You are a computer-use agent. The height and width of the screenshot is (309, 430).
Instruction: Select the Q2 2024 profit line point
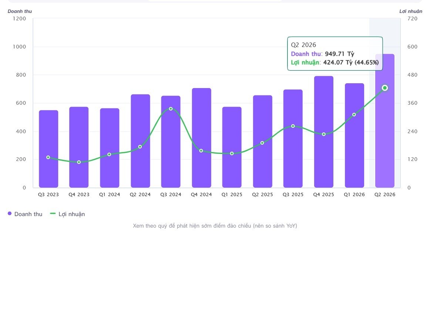pos(140,147)
